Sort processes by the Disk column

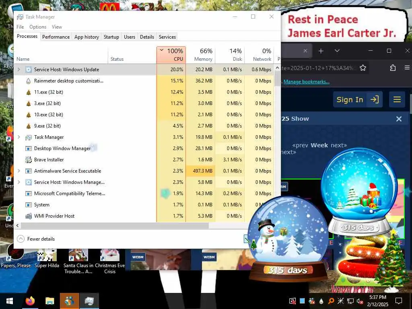click(x=230, y=55)
